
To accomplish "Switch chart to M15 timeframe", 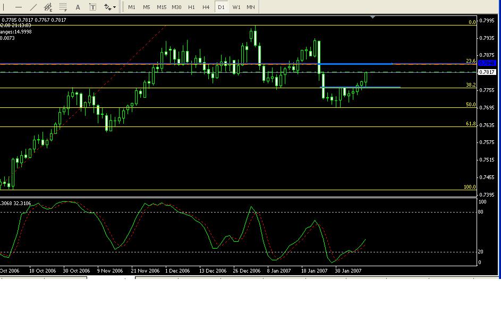I will tap(162, 7).
